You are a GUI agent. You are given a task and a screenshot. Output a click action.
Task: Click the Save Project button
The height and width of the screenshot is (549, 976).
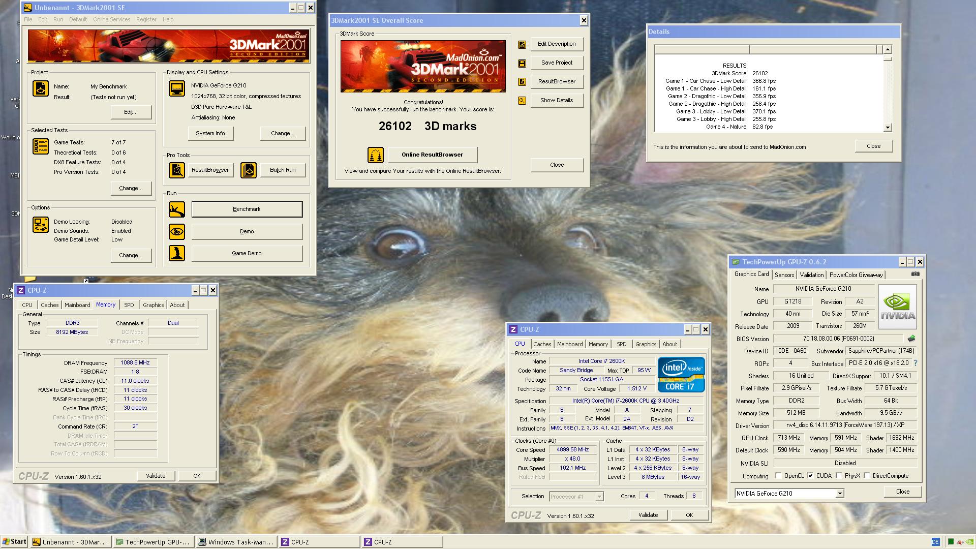(x=557, y=63)
